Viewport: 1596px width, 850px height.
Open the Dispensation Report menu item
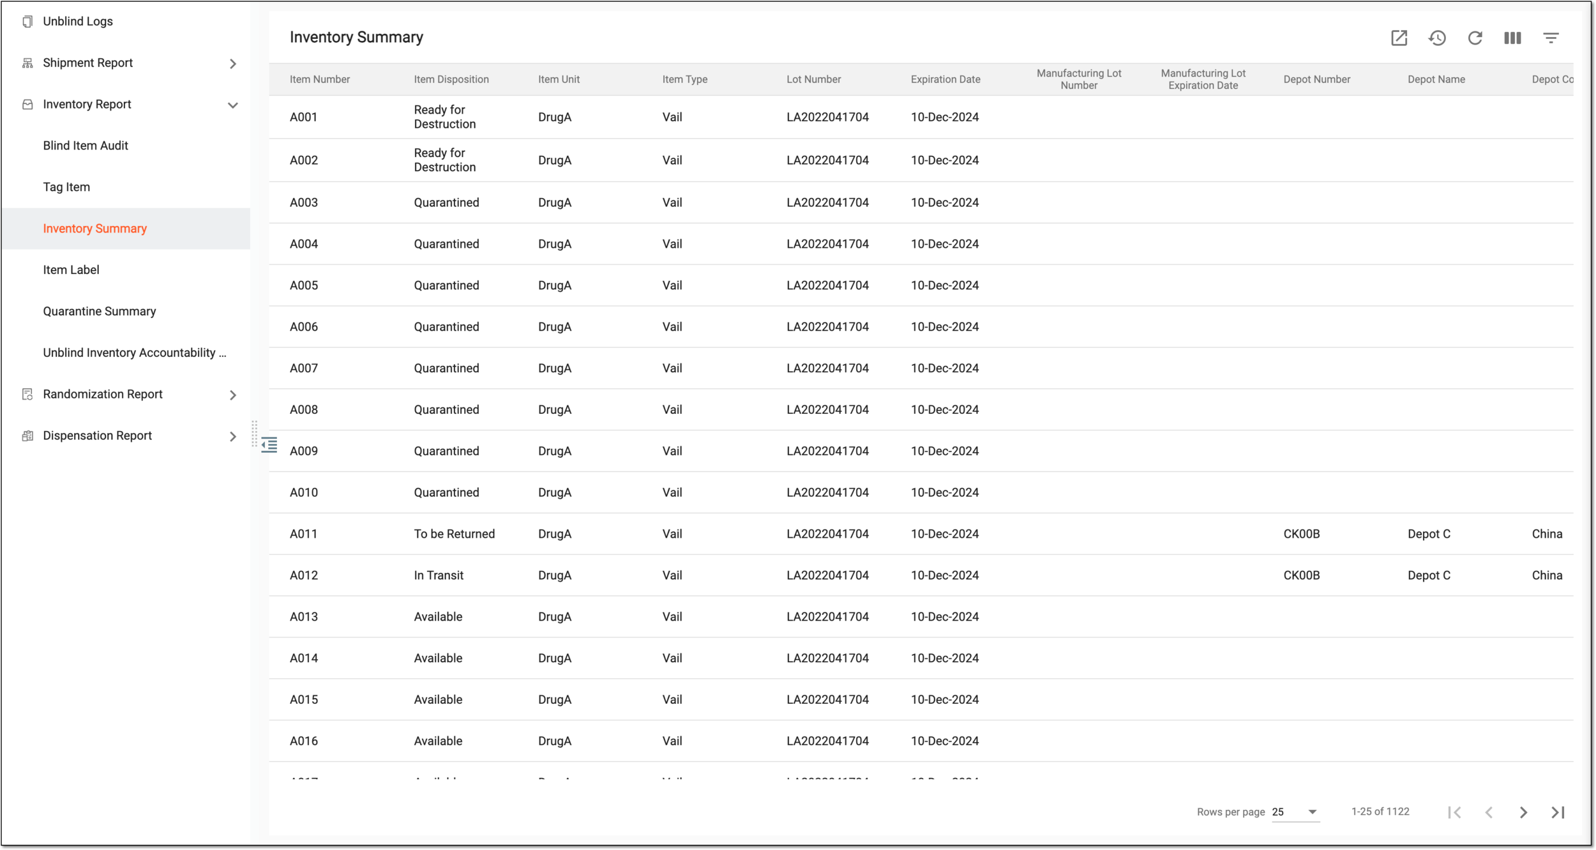point(98,436)
